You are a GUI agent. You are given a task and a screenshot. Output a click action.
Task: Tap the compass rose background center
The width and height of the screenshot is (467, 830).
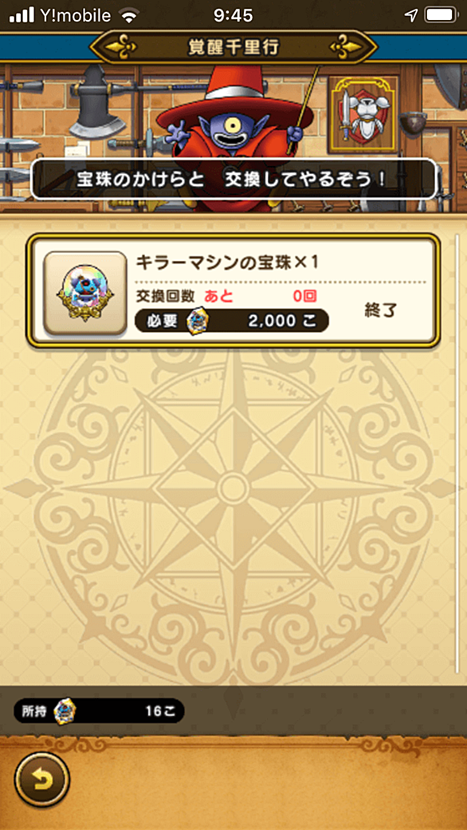pos(231,485)
